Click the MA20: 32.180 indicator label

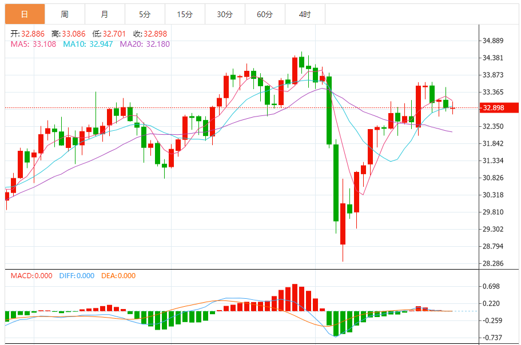pyautogui.click(x=145, y=44)
